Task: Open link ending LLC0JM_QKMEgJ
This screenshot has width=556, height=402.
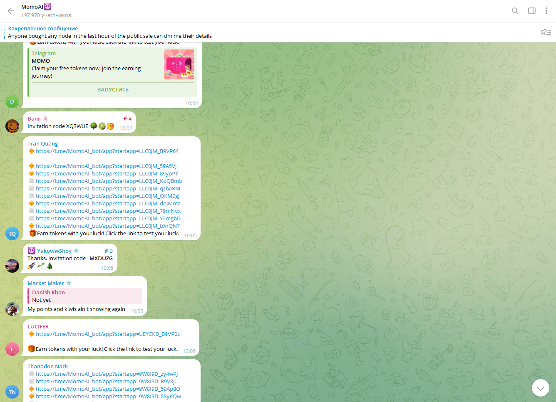Action: click(108, 196)
